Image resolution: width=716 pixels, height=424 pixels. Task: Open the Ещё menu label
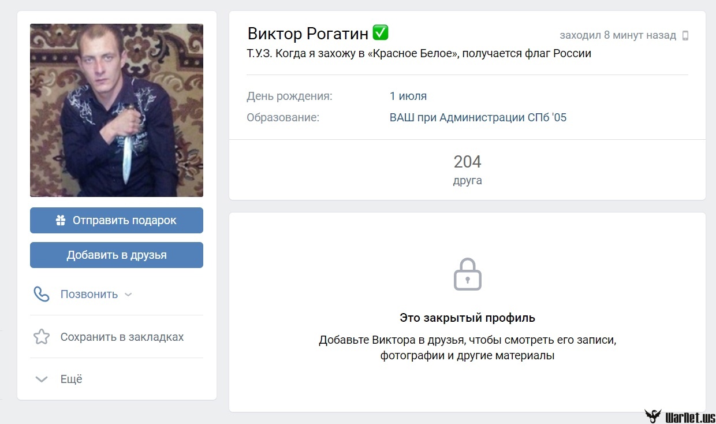point(72,380)
